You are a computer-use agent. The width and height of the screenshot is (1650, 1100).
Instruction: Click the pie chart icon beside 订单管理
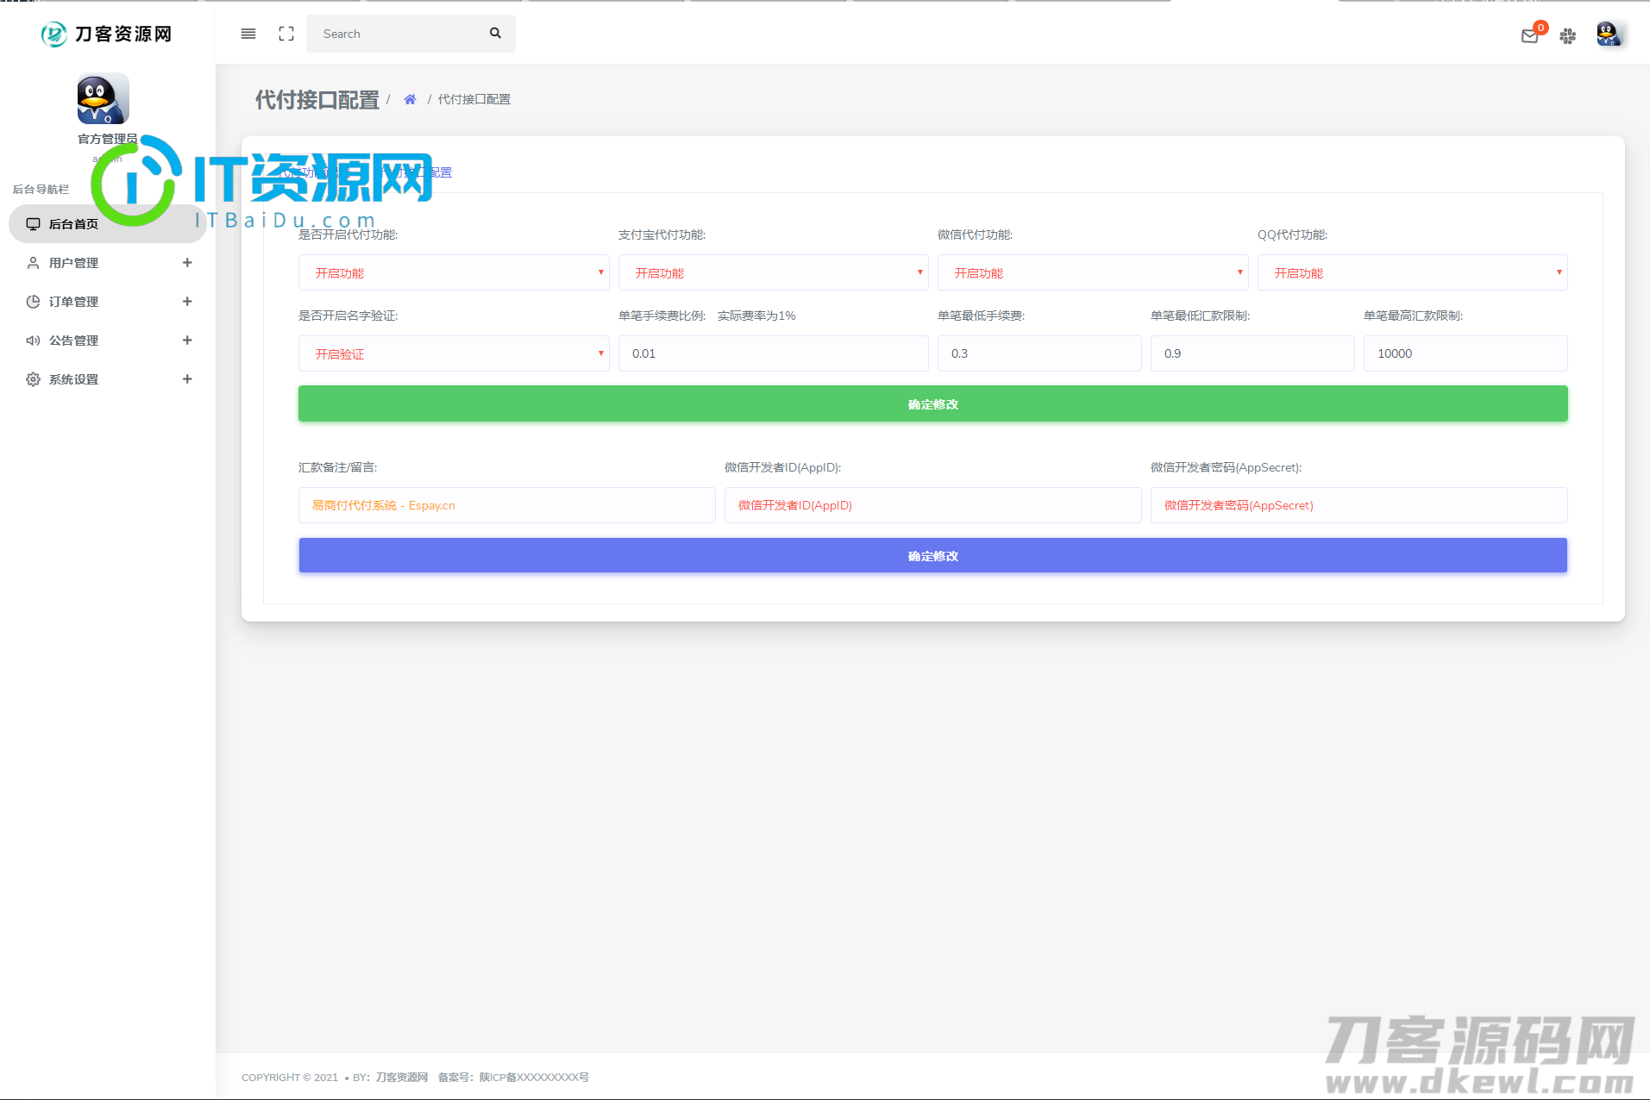point(33,302)
